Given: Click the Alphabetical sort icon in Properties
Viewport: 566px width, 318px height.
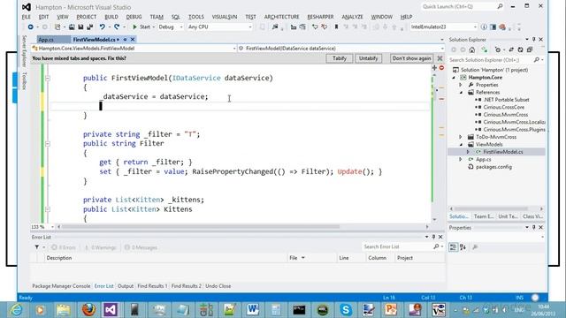Looking at the screenshot, I should [x=463, y=247].
